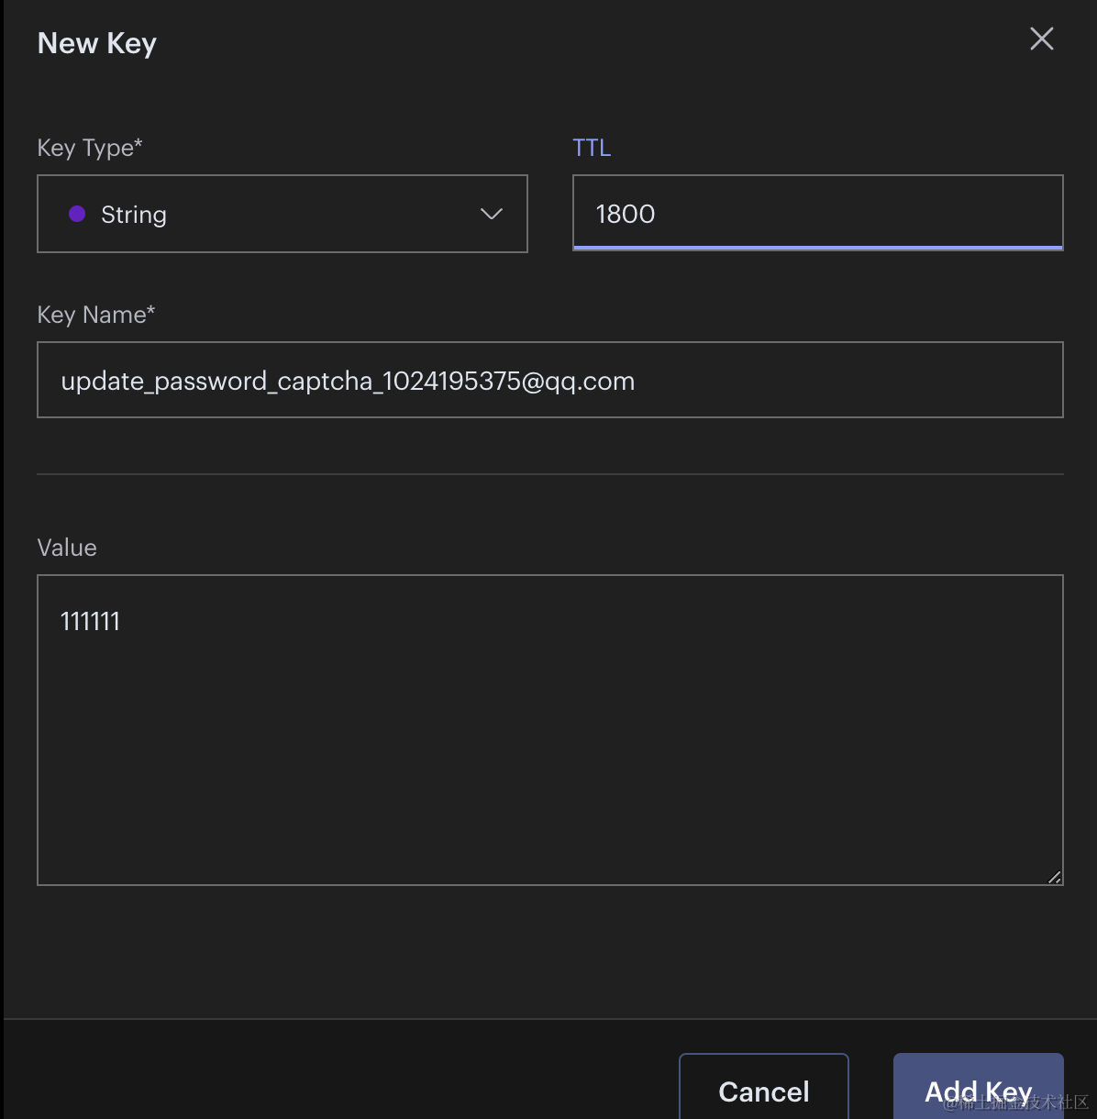This screenshot has height=1119, width=1097.
Task: Grab the Value box resize handle
Action: (x=1054, y=877)
